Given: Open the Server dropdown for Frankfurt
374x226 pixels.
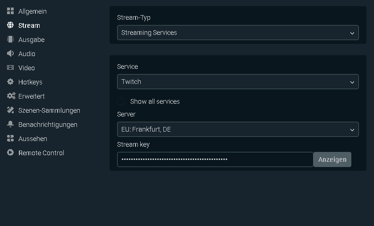Looking at the screenshot, I should pyautogui.click(x=238, y=129).
